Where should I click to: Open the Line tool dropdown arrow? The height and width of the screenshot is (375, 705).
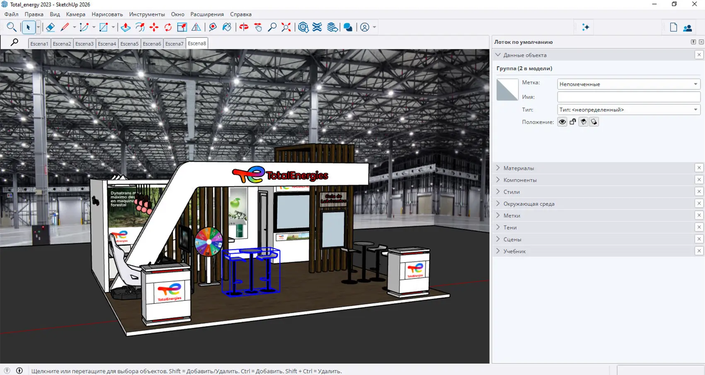click(x=74, y=27)
